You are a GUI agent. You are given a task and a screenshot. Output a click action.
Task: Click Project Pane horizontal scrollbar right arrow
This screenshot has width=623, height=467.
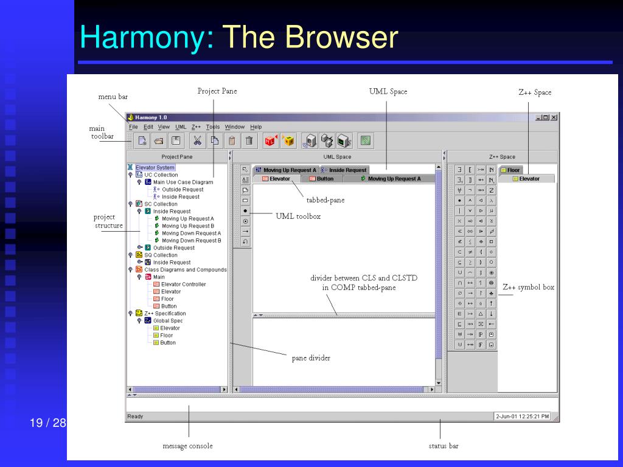[224, 390]
